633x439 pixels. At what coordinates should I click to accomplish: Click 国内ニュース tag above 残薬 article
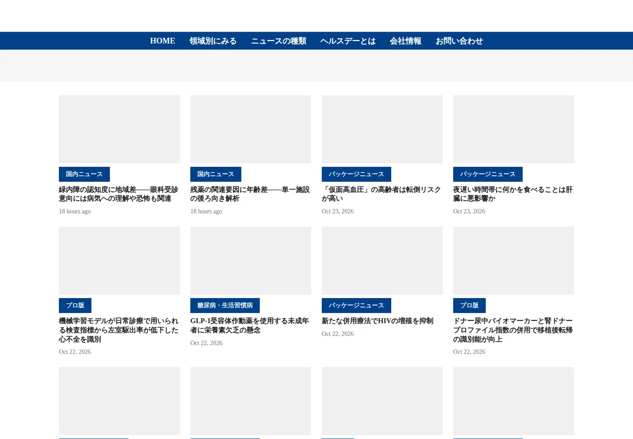[x=216, y=174]
